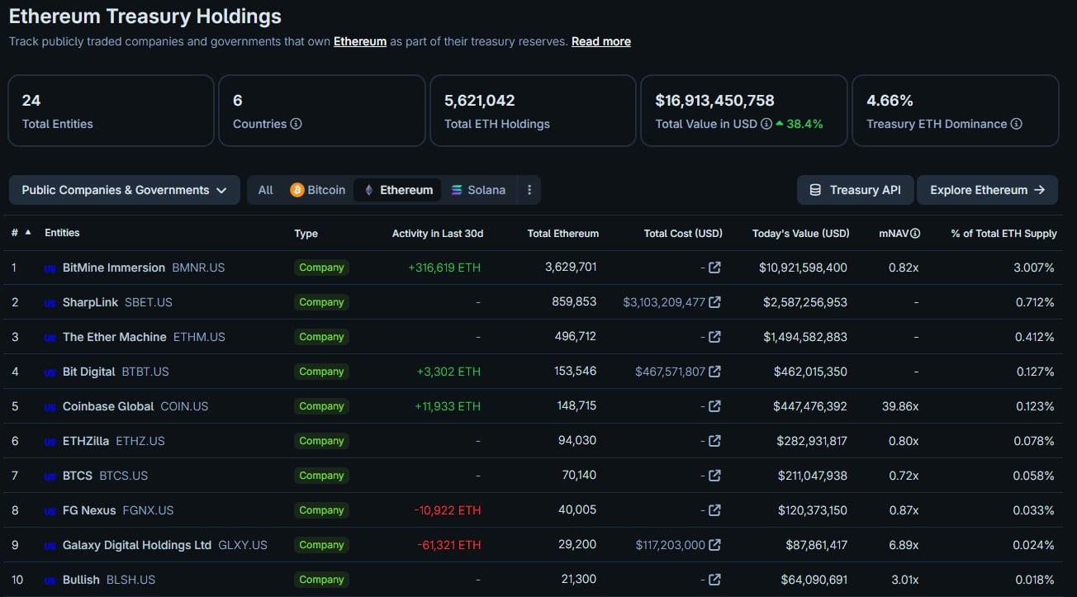Click Treasury ETH Dominance info icon

1016,124
